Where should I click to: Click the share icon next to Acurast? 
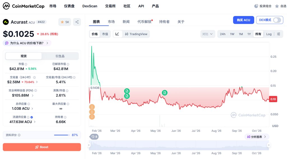(x=77, y=22)
